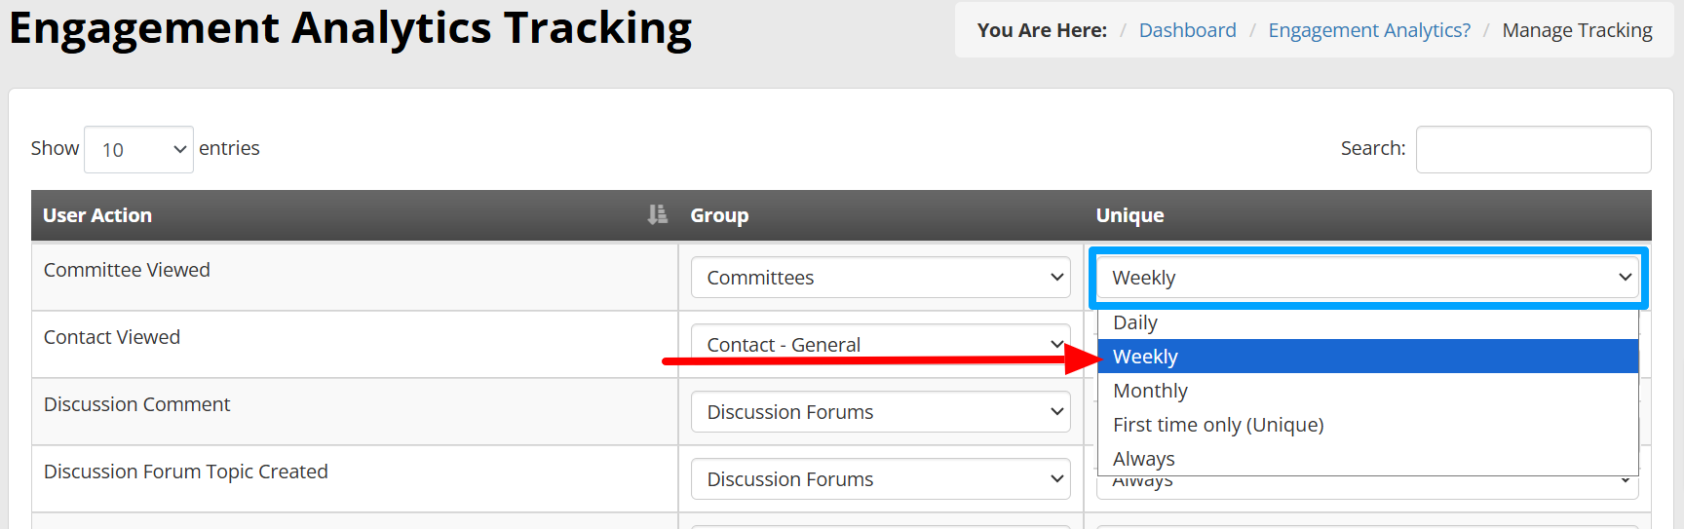Open the Dashboard breadcrumb link
The width and height of the screenshot is (1684, 529).
(1187, 30)
